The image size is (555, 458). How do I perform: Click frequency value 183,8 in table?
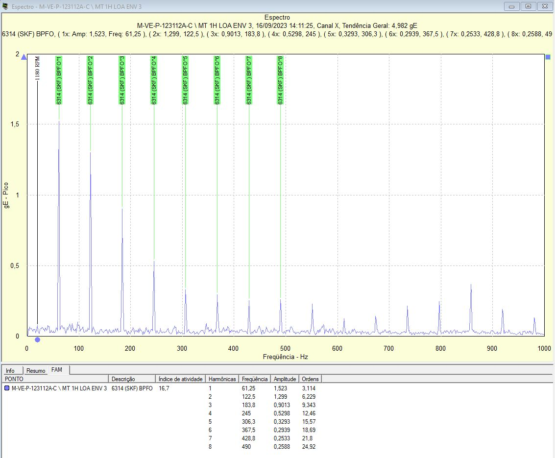click(x=248, y=405)
